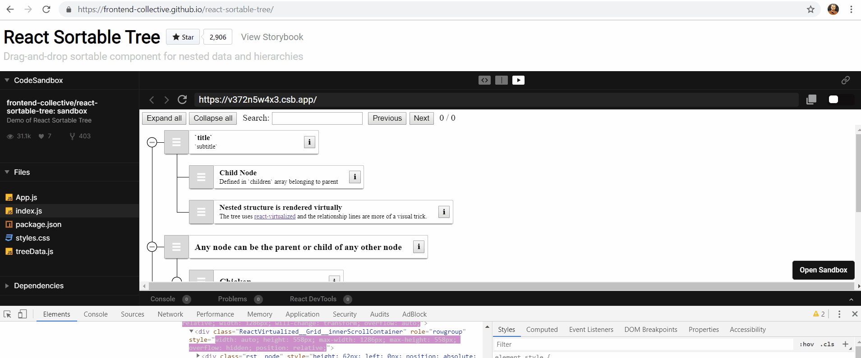Switch CodeSandbox to split view
This screenshot has height=358, width=861.
click(x=502, y=80)
